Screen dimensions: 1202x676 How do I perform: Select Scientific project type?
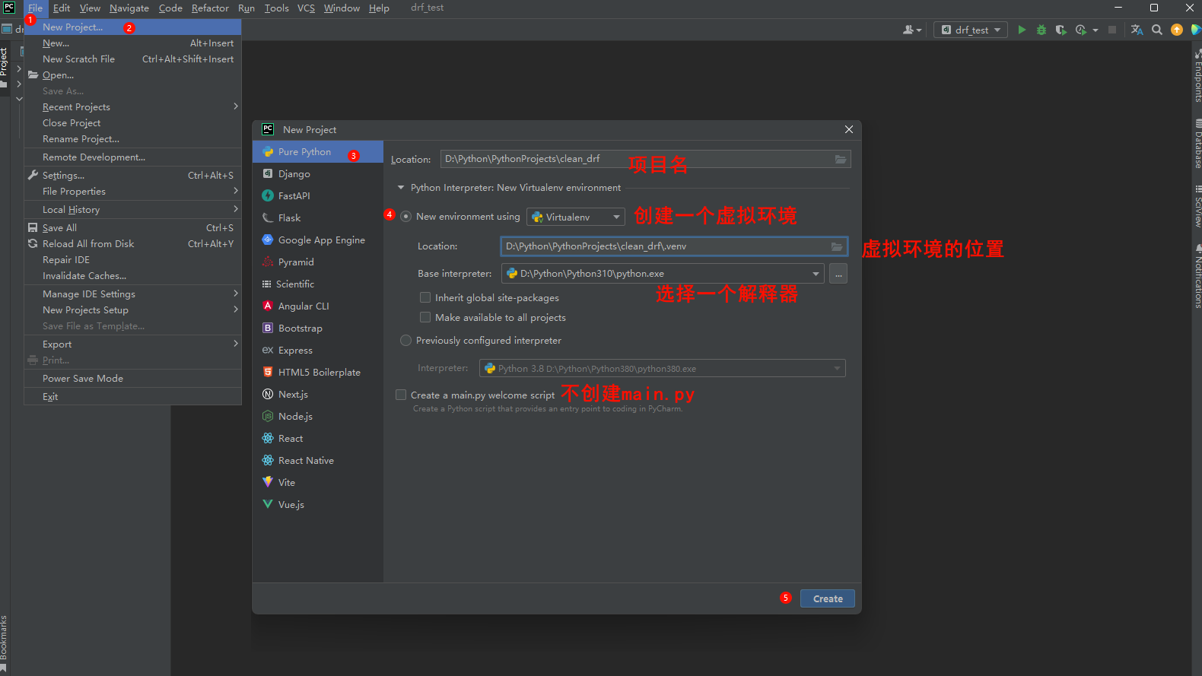click(318, 284)
